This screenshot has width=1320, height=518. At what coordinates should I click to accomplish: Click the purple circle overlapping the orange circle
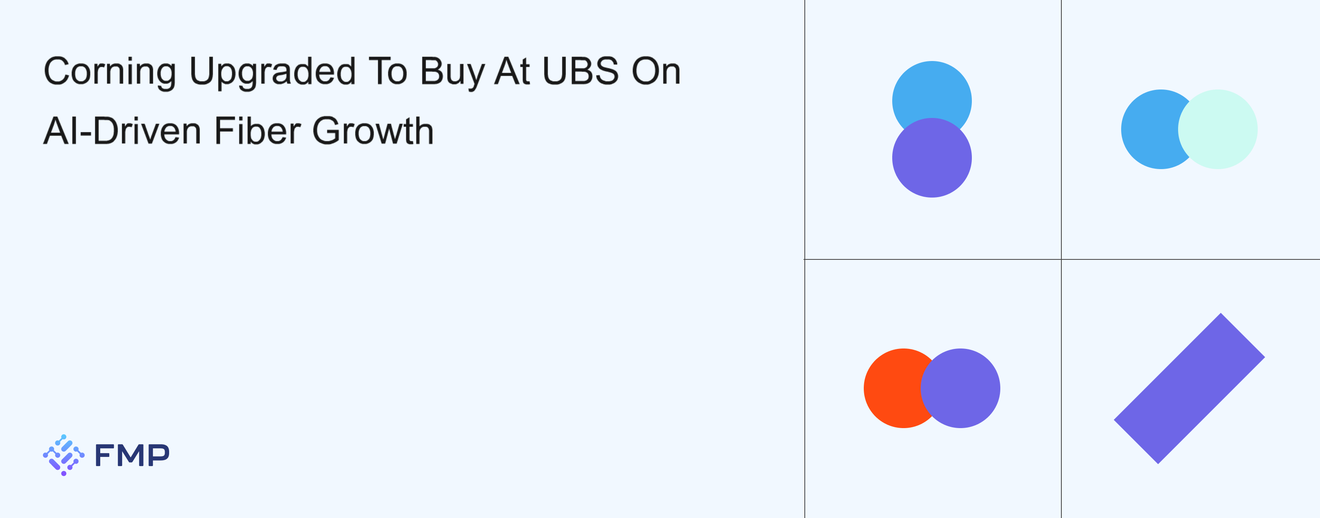[x=961, y=388]
